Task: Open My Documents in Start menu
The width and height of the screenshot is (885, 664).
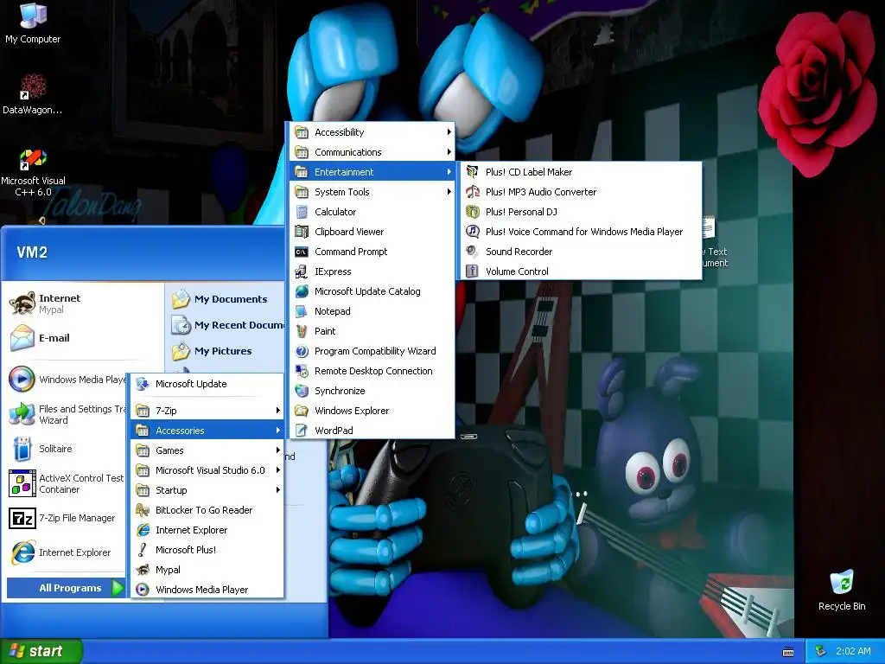Action: (226, 299)
